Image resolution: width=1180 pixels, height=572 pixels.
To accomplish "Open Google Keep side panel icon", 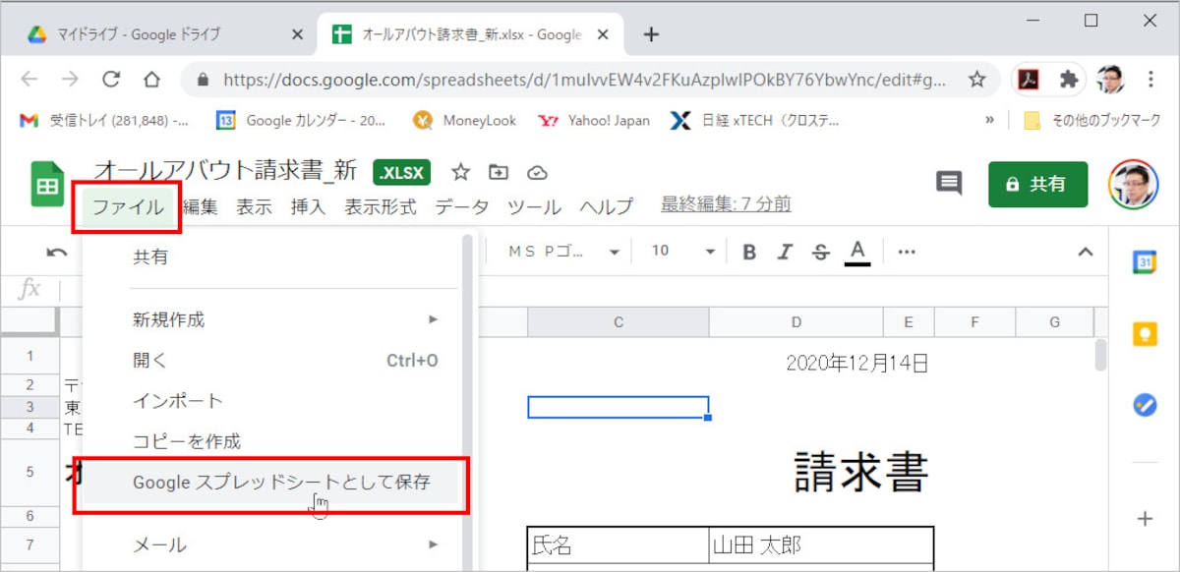I will coord(1145,334).
